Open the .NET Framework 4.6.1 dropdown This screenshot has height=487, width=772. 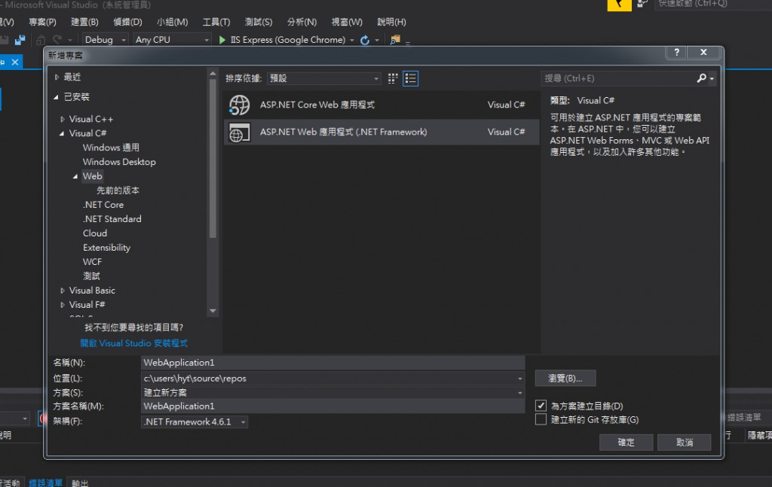point(195,422)
